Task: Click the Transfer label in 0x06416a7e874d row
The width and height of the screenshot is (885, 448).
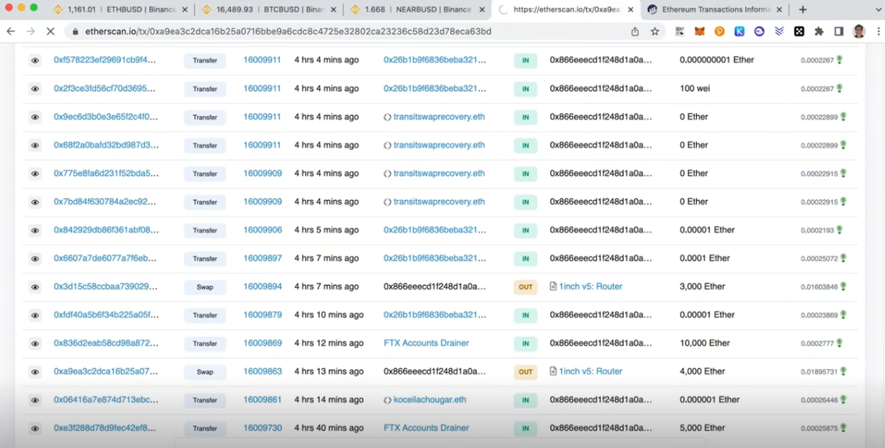Action: (205, 400)
